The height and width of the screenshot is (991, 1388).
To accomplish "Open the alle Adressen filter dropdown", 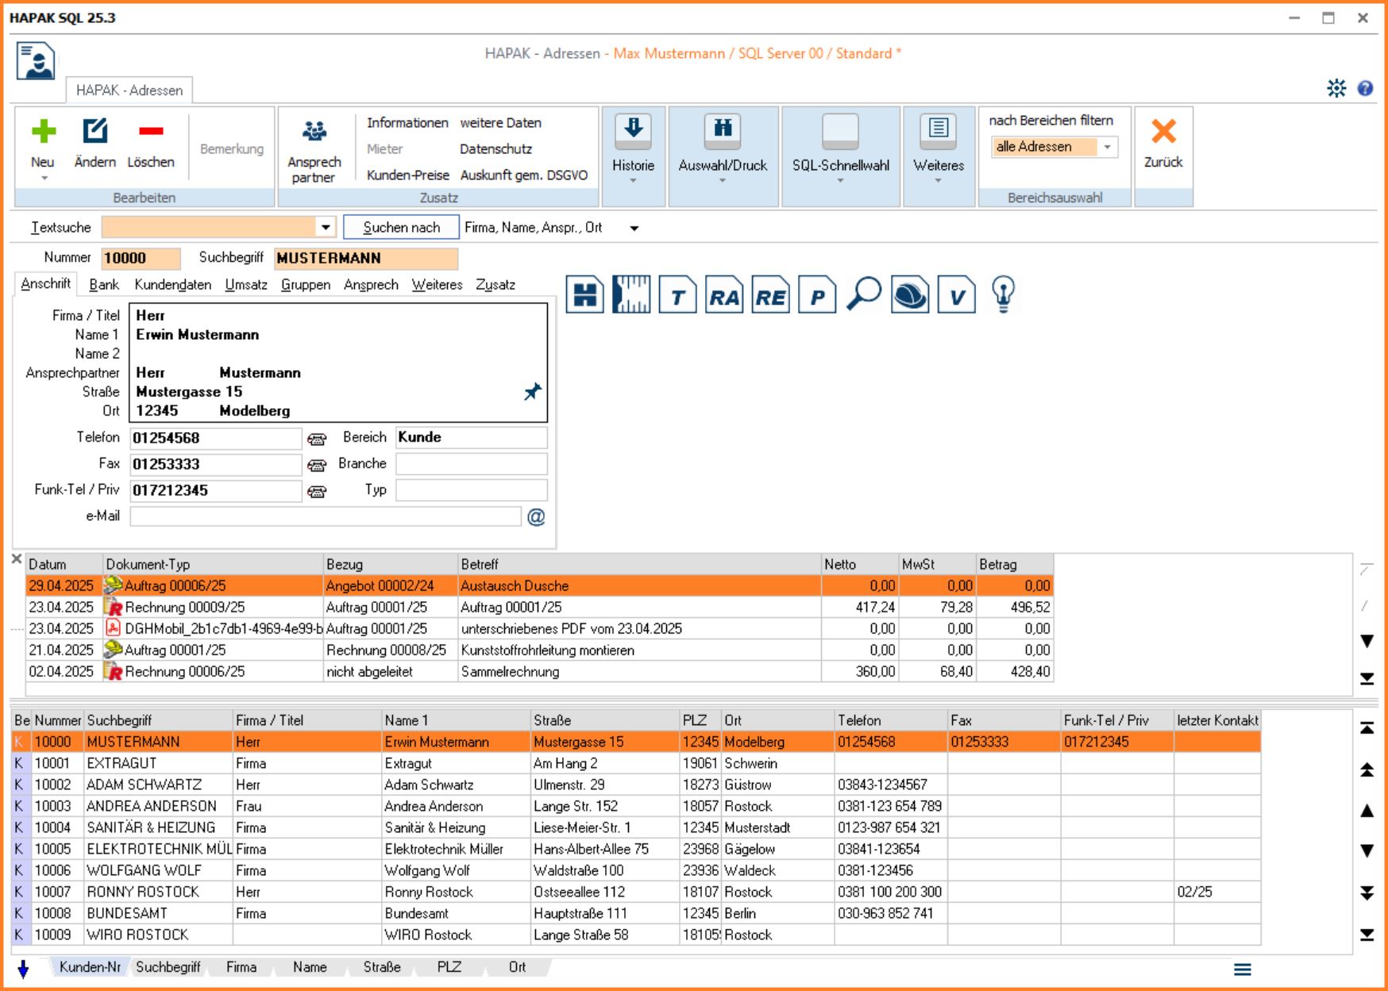I will [x=1107, y=147].
